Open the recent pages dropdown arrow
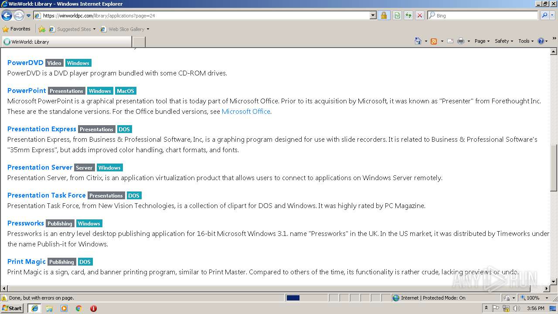The width and height of the screenshot is (558, 314). tap(29, 16)
